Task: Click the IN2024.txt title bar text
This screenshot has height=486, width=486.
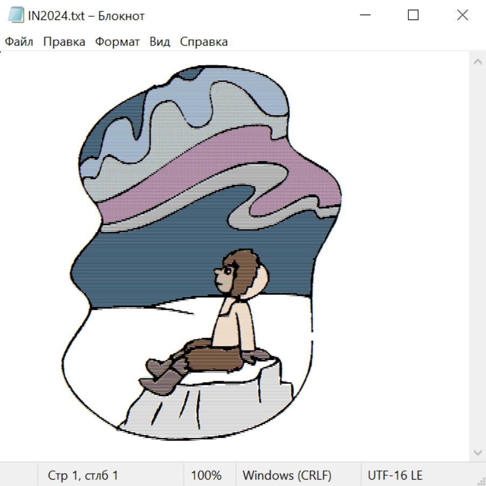Action: 86,16
